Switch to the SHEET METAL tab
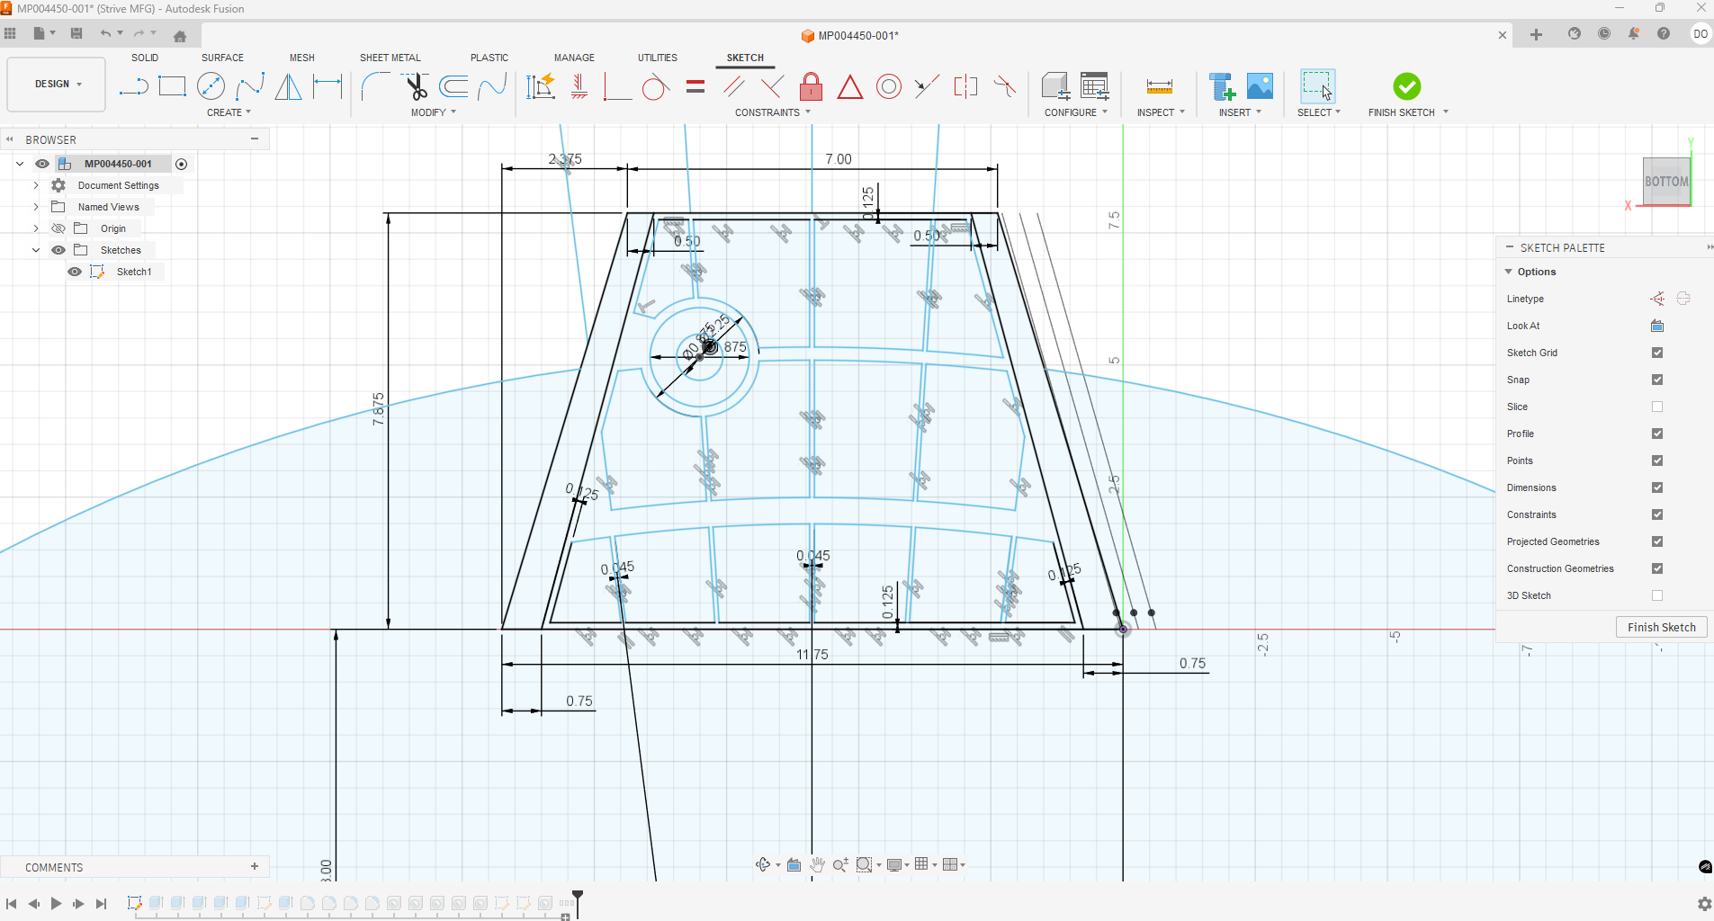This screenshot has width=1714, height=921. [x=390, y=58]
